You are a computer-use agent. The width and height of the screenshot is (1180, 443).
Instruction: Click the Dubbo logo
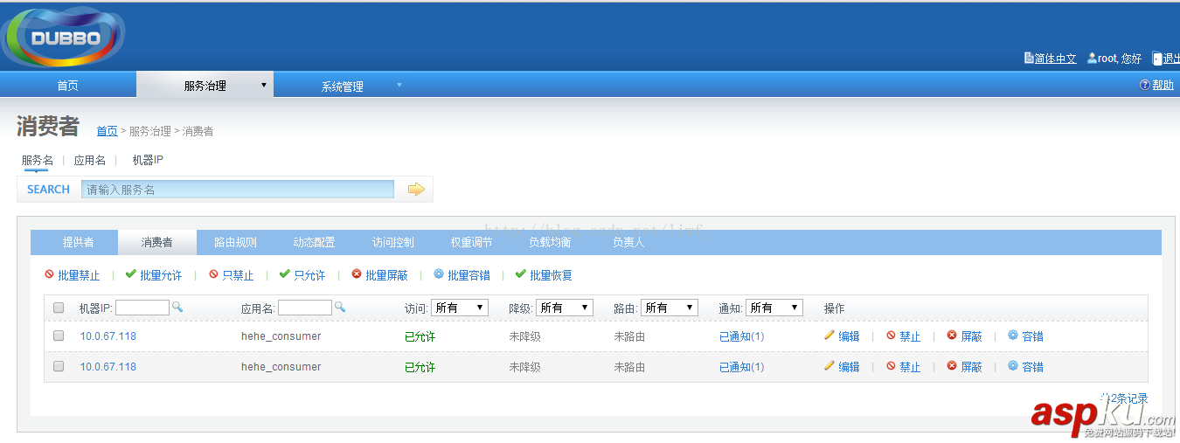click(x=63, y=37)
